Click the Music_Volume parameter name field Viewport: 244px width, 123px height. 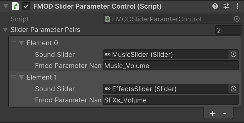point(171,66)
